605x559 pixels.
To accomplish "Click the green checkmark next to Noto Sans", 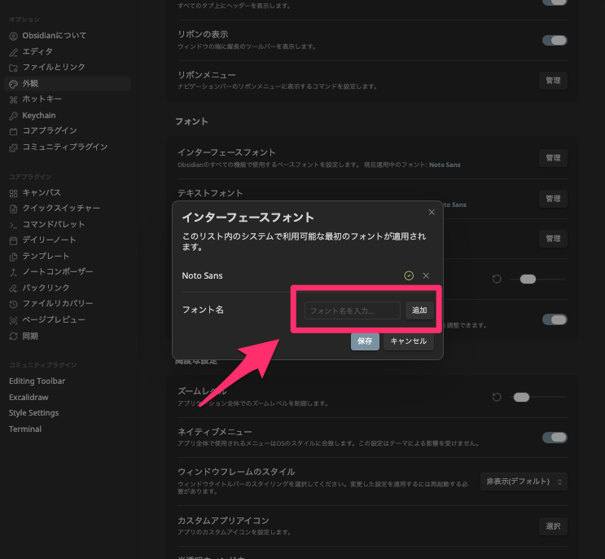I will point(409,275).
